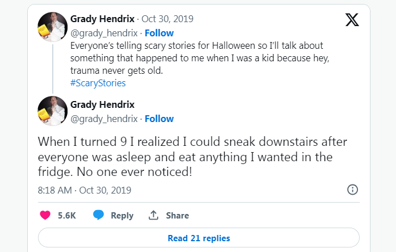Follow @grady_hendrix in the second tweet
The width and height of the screenshot is (396, 252).
tap(159, 119)
